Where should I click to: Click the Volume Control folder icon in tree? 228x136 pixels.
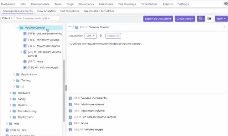pos(21,28)
